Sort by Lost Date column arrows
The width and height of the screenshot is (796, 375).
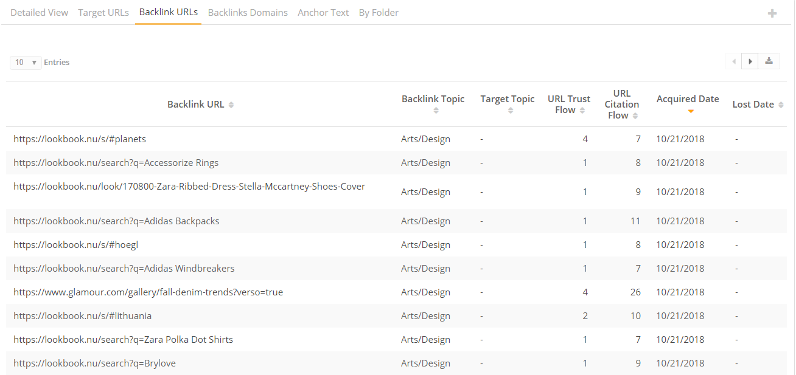pos(781,105)
